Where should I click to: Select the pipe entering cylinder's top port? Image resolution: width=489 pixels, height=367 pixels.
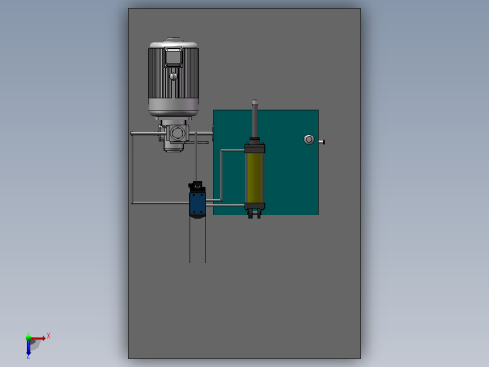[x=232, y=151]
